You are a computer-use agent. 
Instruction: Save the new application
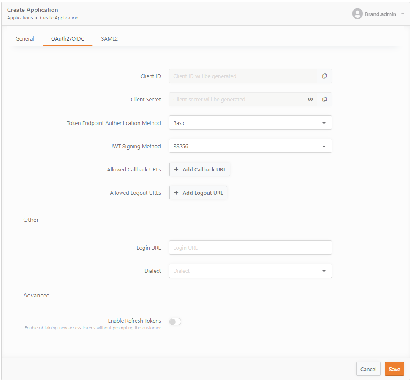(x=394, y=369)
